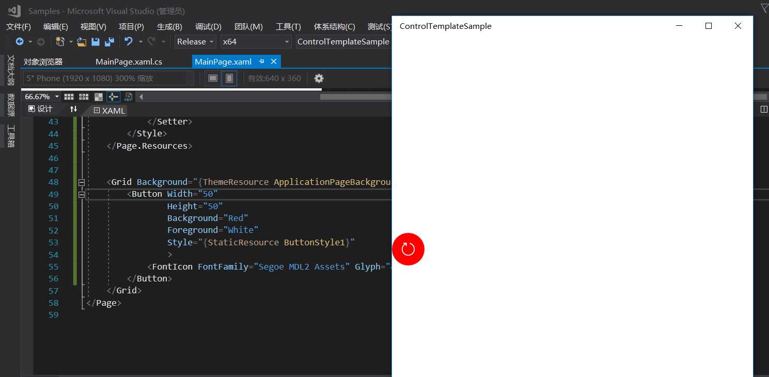
Task: Click the Save All icon
Action: pos(109,42)
